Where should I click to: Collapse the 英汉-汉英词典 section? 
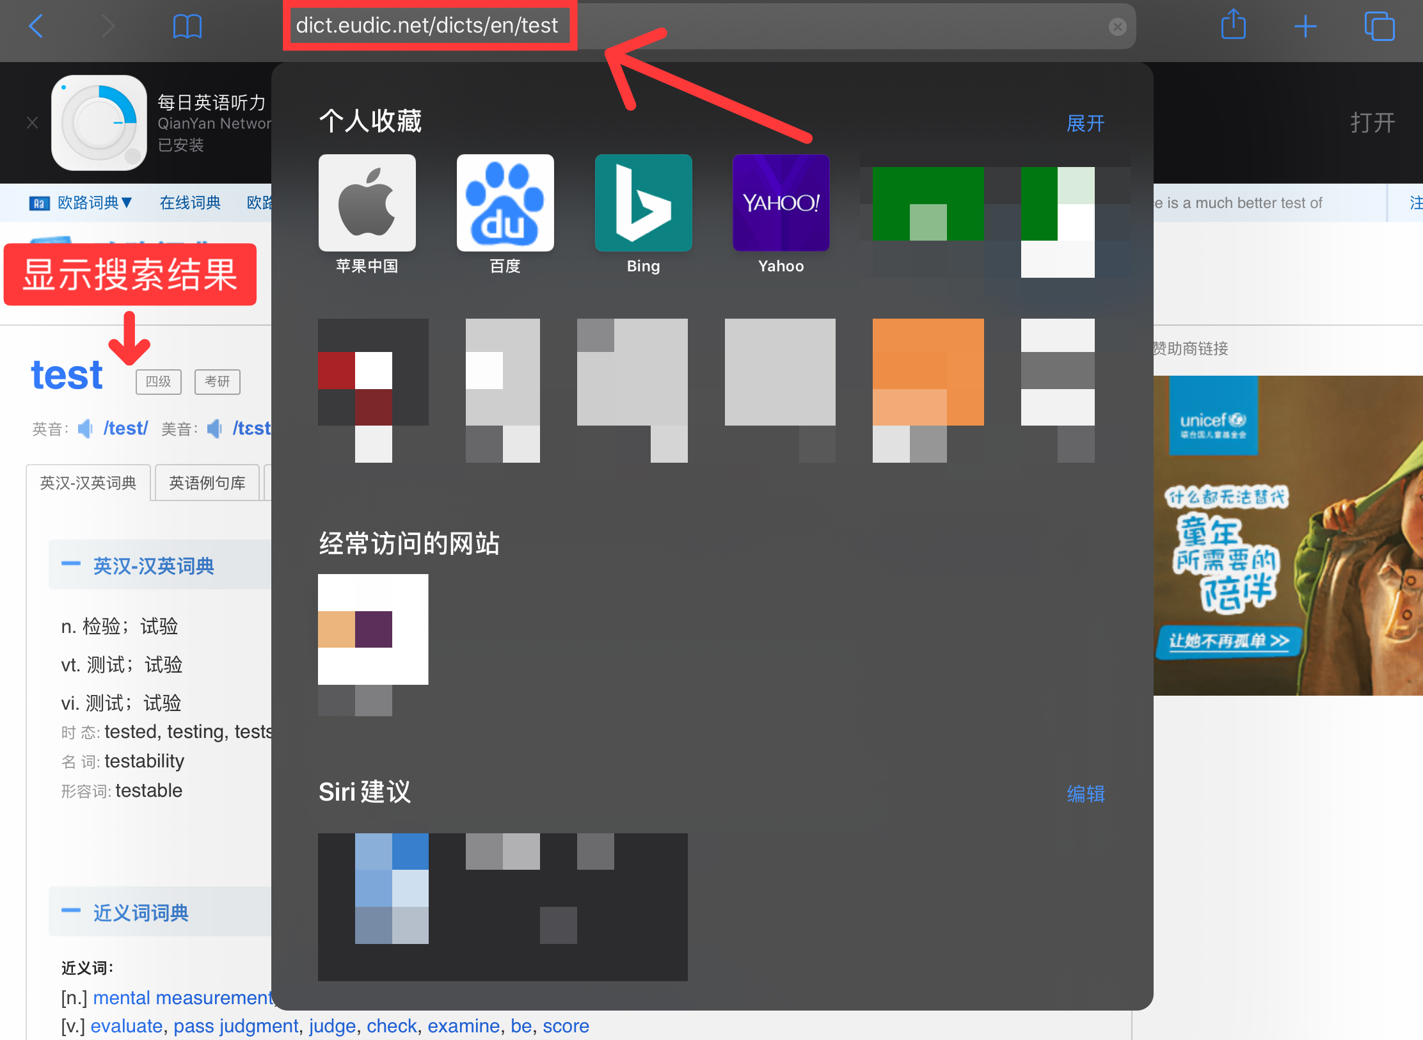[x=71, y=564]
